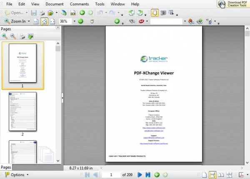
Task: Go to next page with blue arrow
Action: [140, 175]
